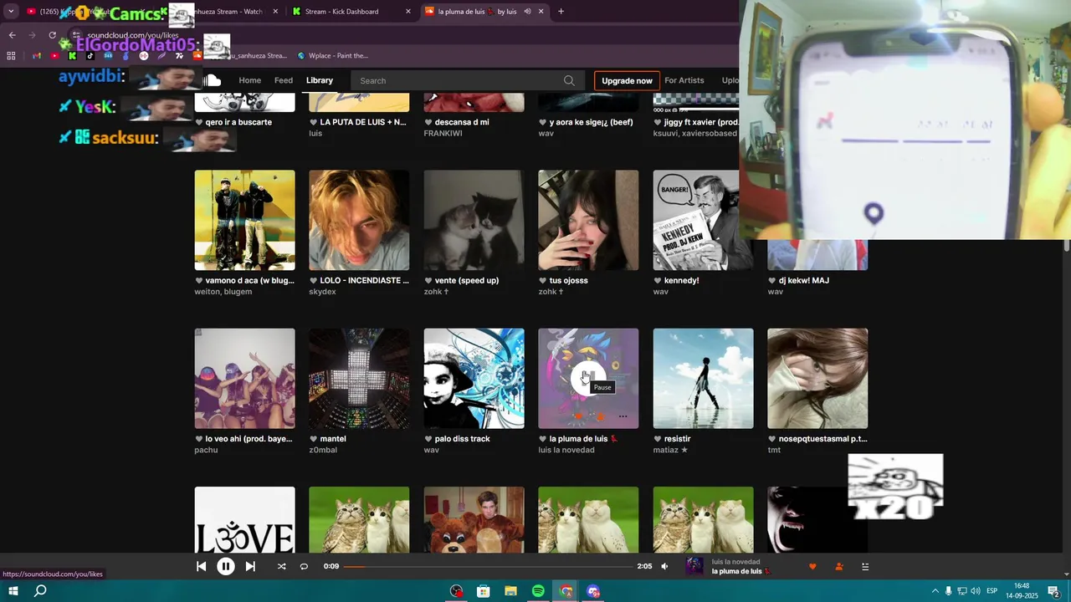1071x602 pixels.
Task: Click the pause overlay on la pluma de luis cover
Action: pos(588,378)
